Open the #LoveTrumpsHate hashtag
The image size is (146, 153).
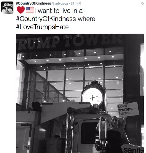43,27
